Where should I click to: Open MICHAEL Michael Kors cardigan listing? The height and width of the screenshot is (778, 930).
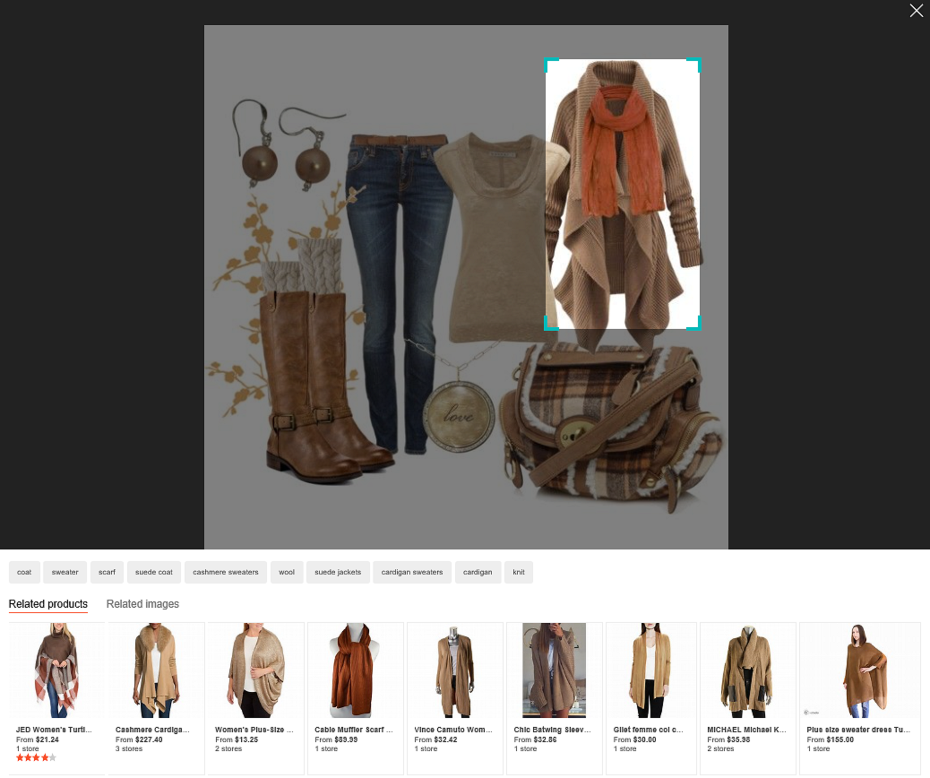click(747, 670)
